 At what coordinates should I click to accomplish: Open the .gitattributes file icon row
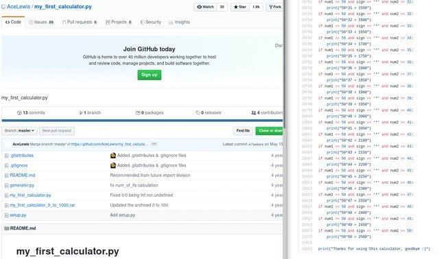(x=6, y=156)
